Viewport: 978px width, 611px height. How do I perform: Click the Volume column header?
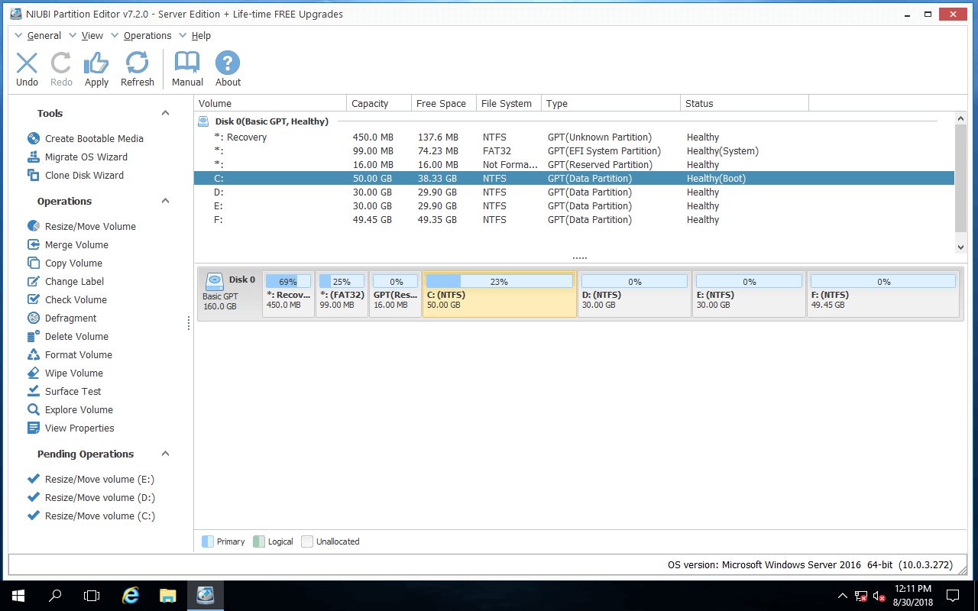(x=270, y=103)
